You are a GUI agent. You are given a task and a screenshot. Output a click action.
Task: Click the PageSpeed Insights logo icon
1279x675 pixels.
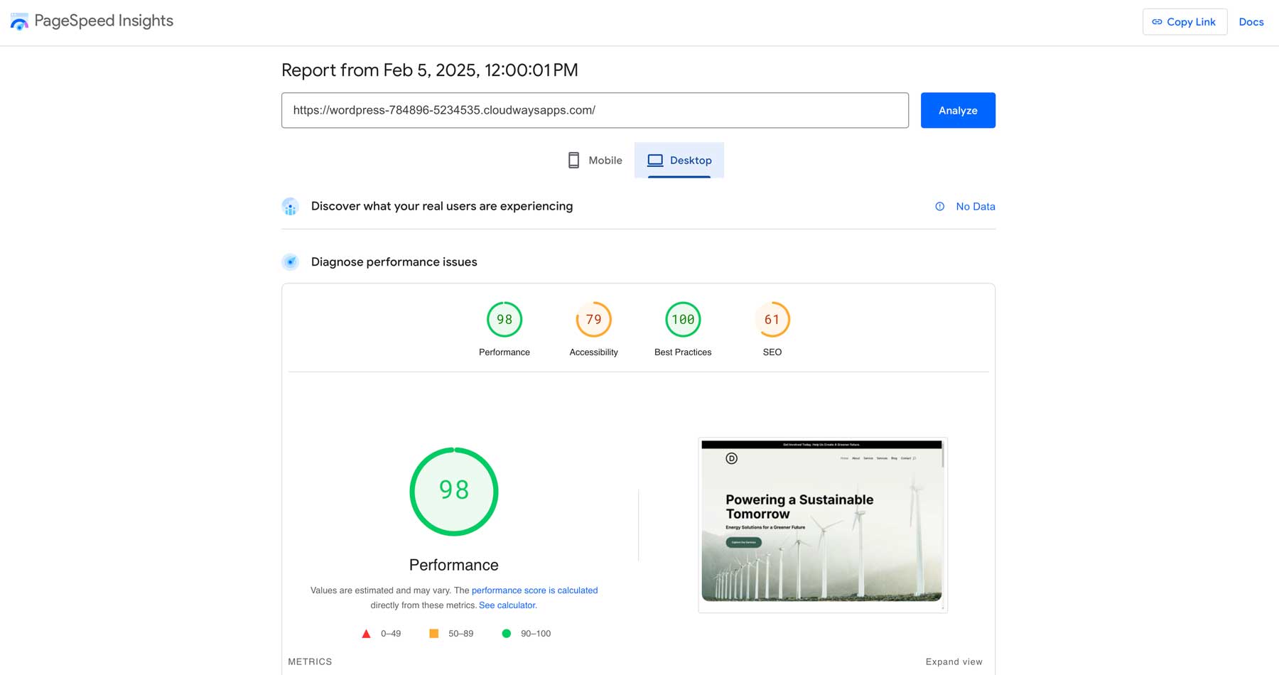19,21
